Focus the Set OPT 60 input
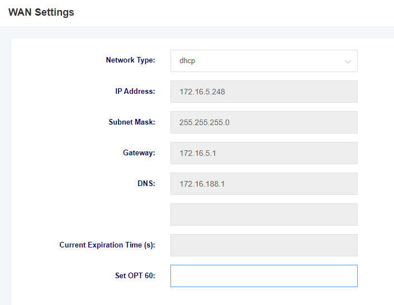This screenshot has height=305, width=394. click(264, 276)
